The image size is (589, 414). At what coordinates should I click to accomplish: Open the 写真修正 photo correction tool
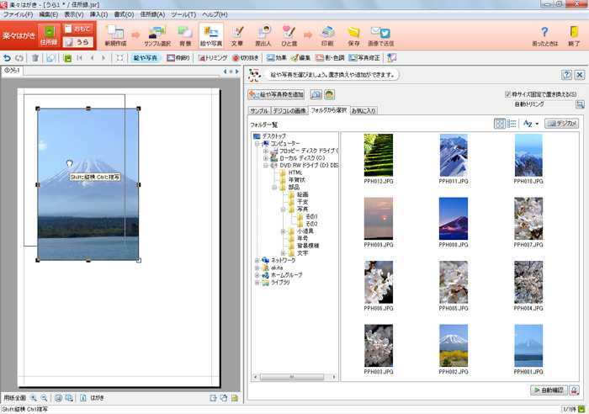363,58
